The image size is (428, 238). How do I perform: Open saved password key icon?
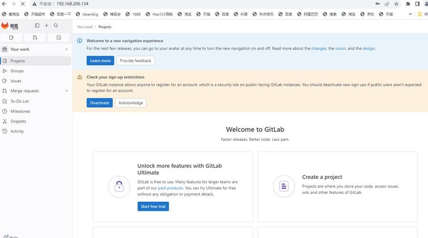(x=378, y=4)
